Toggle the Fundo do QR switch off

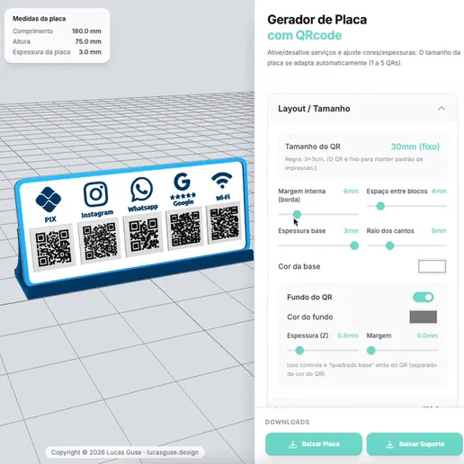pyautogui.click(x=423, y=297)
